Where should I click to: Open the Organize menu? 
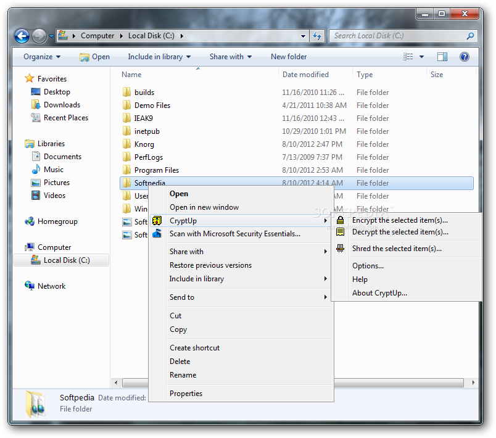click(x=42, y=57)
